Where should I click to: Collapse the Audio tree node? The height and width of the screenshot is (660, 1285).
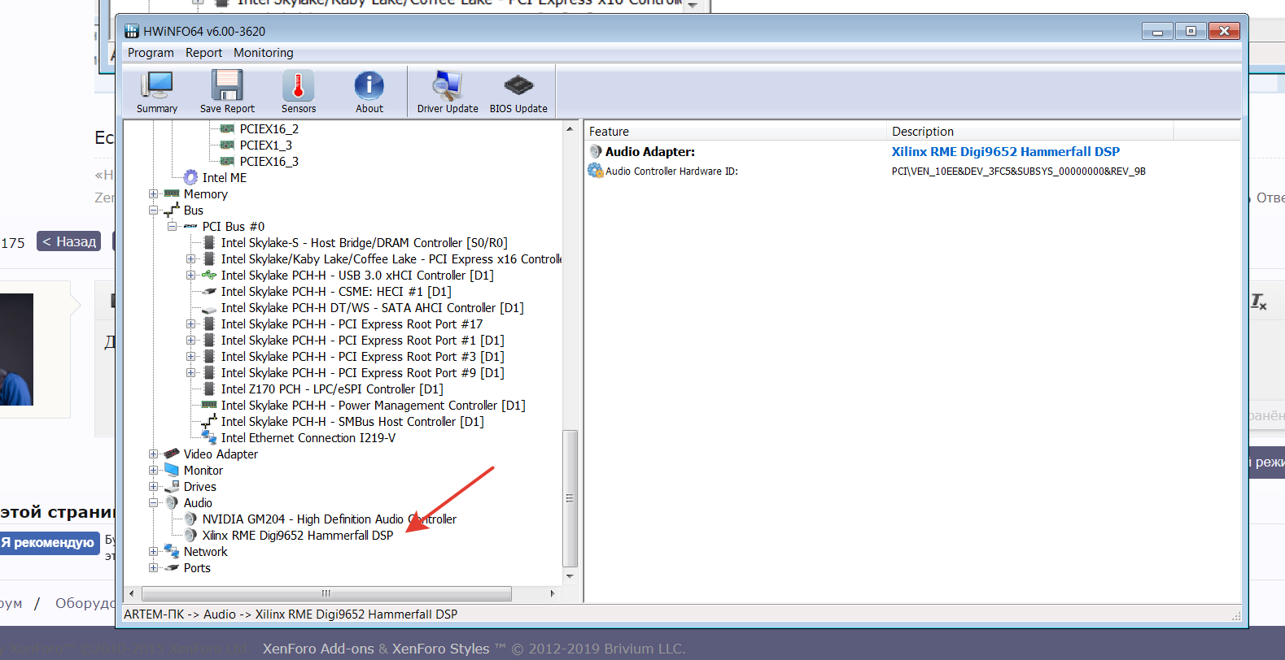[153, 502]
